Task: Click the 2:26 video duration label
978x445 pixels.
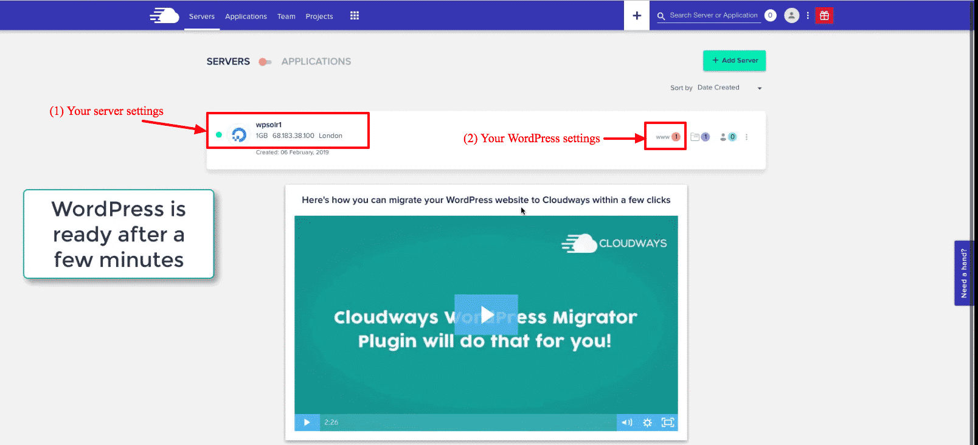Action: [331, 423]
